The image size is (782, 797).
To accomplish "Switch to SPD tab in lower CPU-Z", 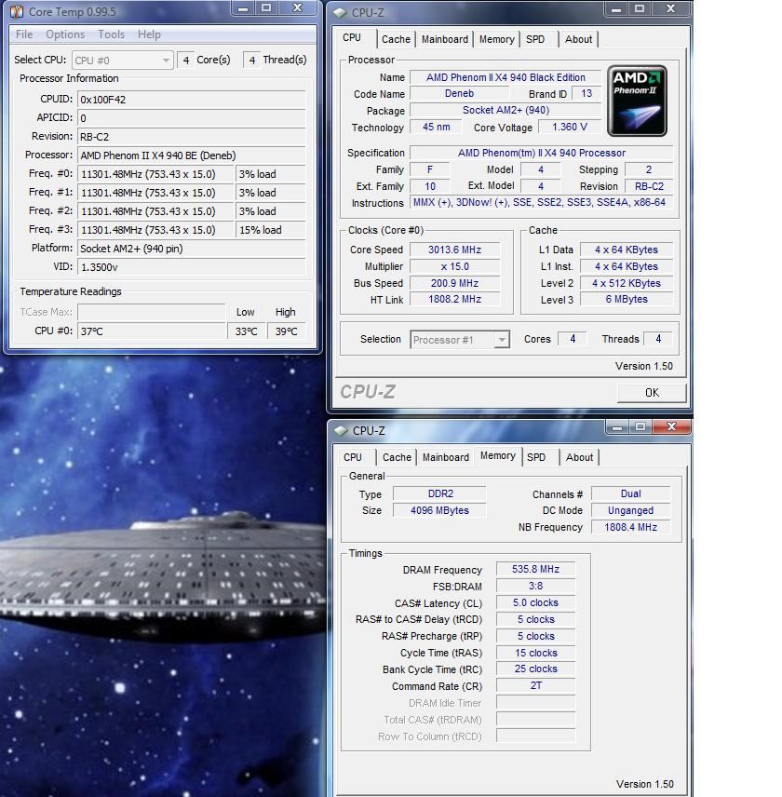I will 536,457.
